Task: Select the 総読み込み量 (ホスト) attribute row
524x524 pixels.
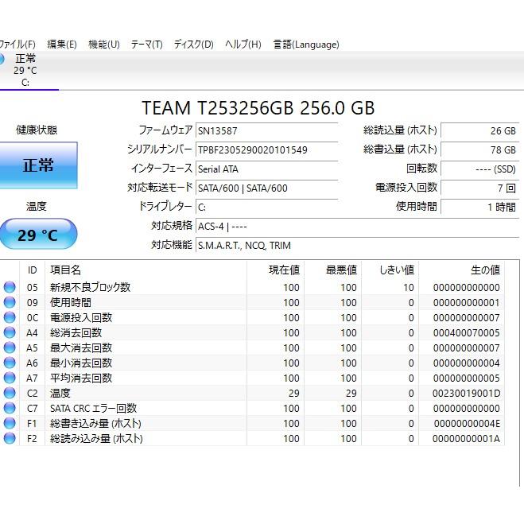Action: [x=252, y=438]
